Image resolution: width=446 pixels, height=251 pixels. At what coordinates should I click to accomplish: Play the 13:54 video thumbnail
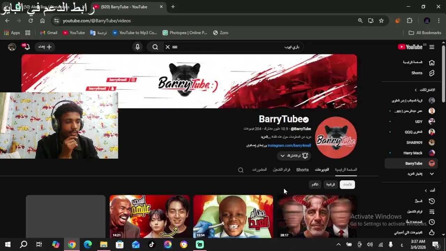tap(233, 216)
